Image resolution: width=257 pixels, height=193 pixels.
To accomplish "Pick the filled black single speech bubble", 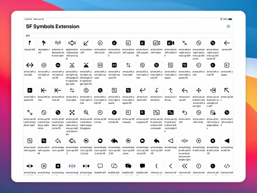I will click(142, 166).
